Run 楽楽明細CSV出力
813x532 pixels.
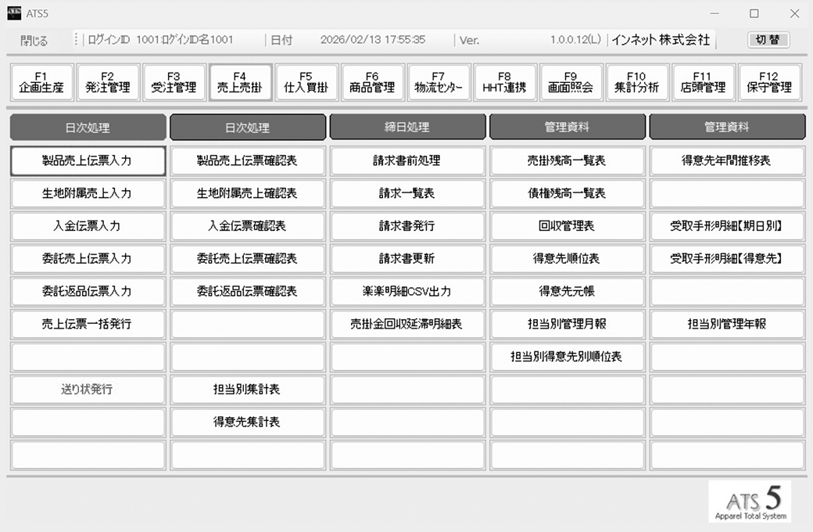407,291
